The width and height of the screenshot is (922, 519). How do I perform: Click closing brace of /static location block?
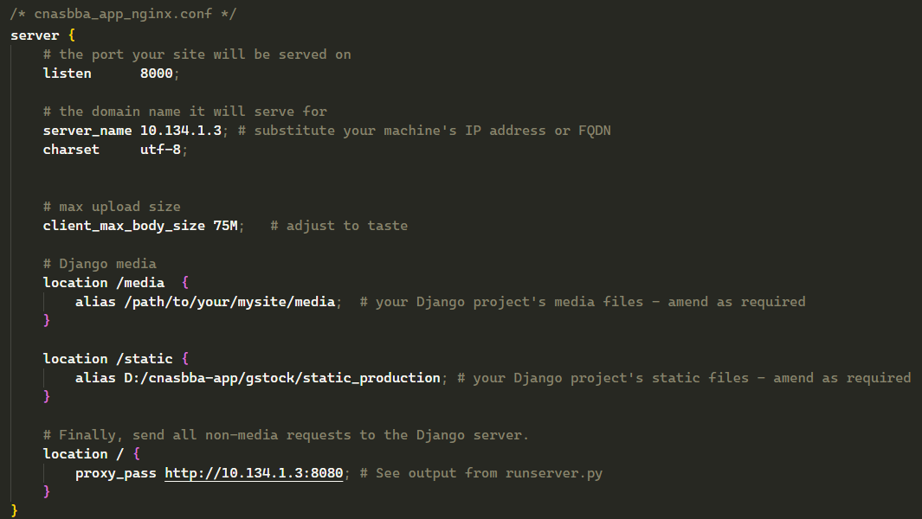pyautogui.click(x=47, y=397)
